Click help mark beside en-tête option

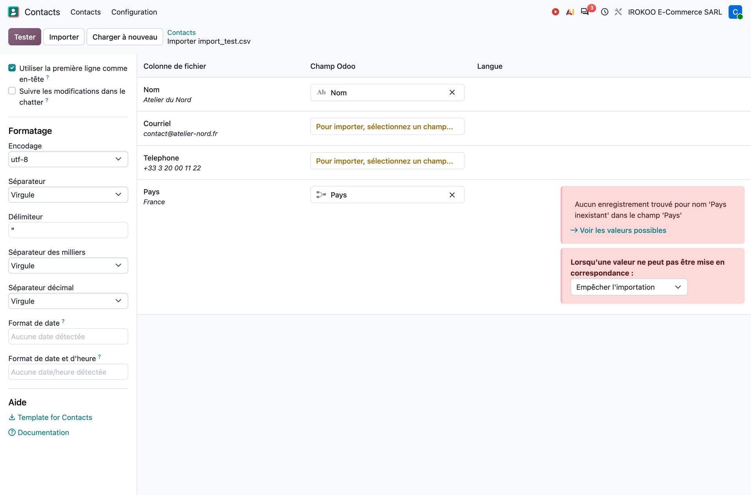coord(47,77)
